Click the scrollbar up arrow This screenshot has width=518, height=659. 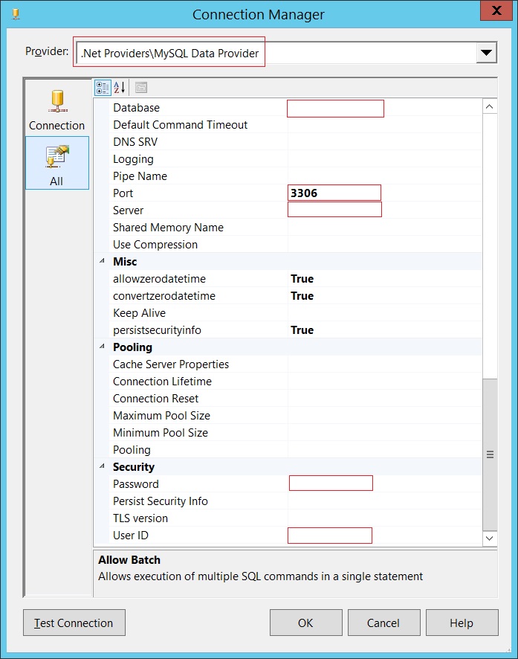[x=490, y=107]
